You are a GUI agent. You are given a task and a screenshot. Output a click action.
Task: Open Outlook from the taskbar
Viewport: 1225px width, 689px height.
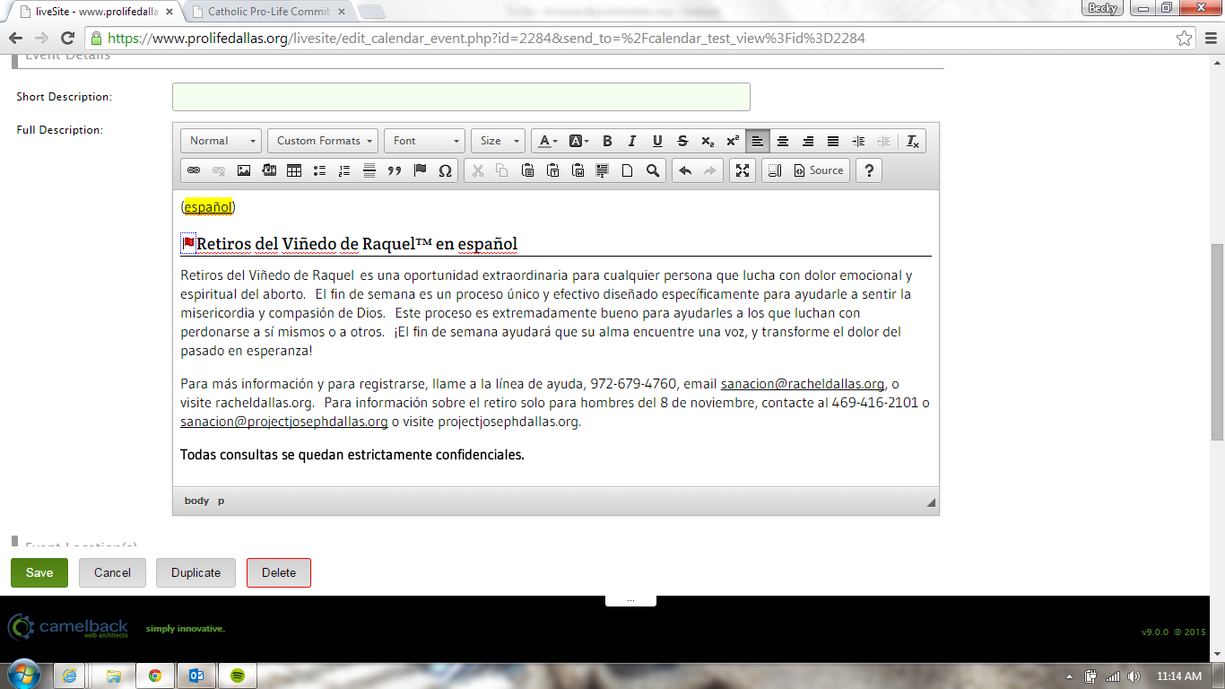tap(196, 676)
